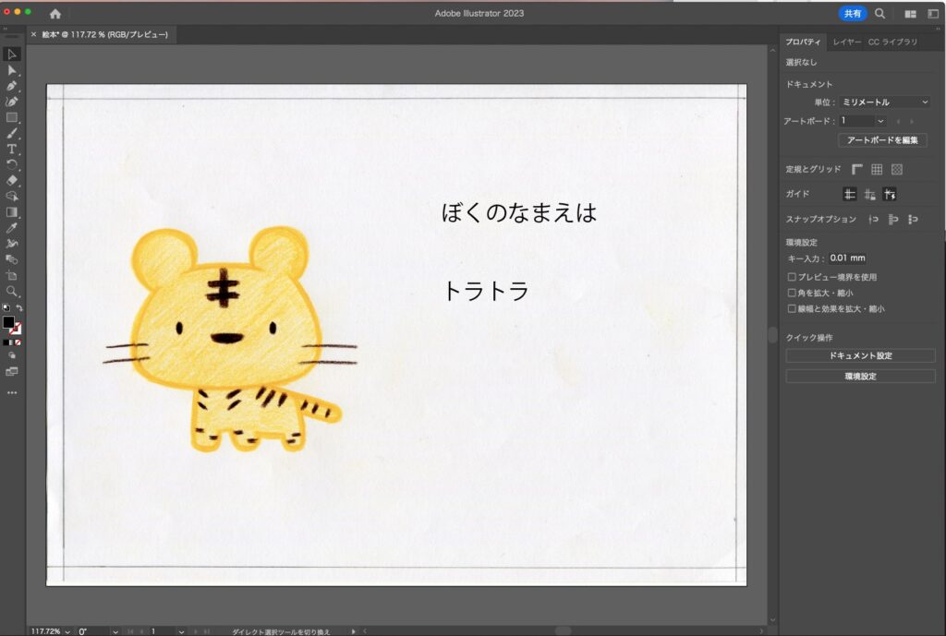
Task: Activate the Eyedropper tool
Action: [x=12, y=227]
